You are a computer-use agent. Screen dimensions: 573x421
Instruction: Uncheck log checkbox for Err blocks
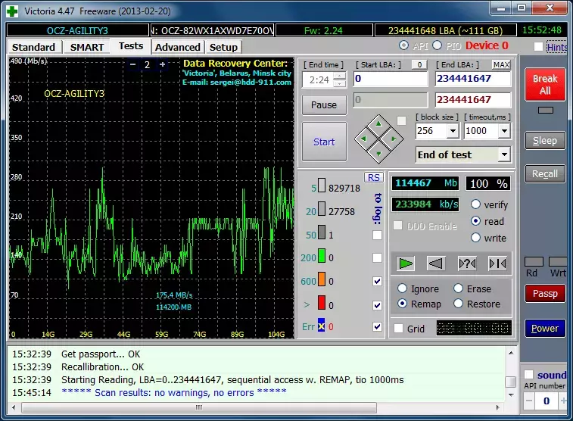coord(377,326)
